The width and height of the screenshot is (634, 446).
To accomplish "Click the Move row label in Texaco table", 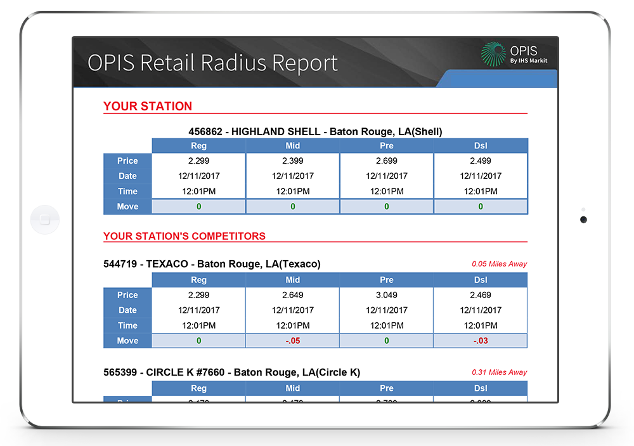I will tap(127, 341).
